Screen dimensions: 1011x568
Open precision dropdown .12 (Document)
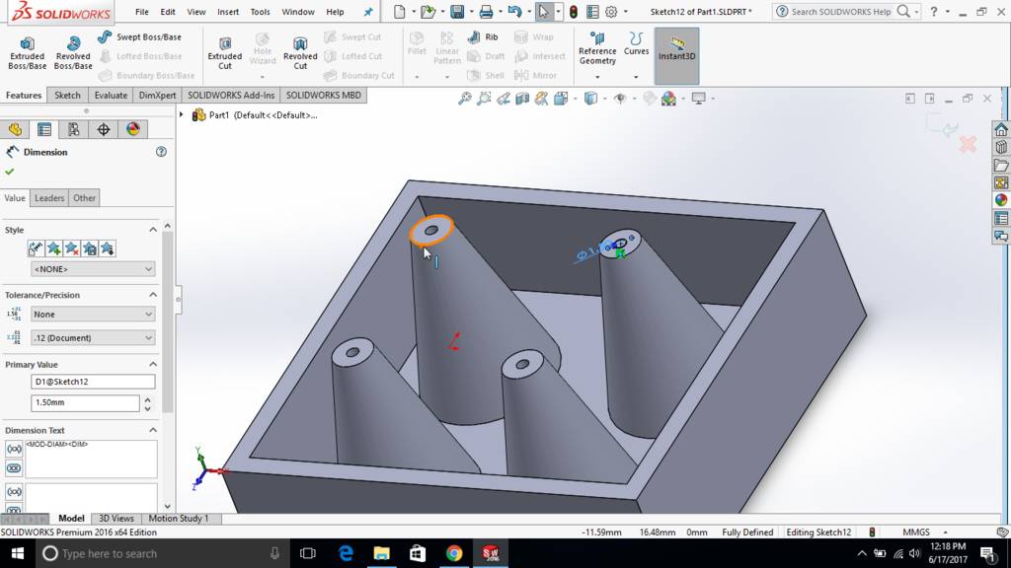tap(93, 337)
